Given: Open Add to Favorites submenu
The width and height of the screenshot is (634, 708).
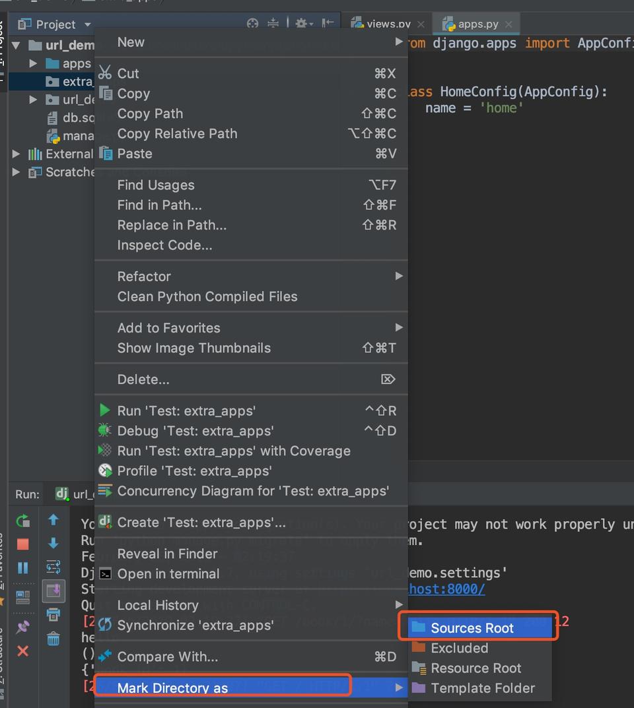Looking at the screenshot, I should click(251, 328).
